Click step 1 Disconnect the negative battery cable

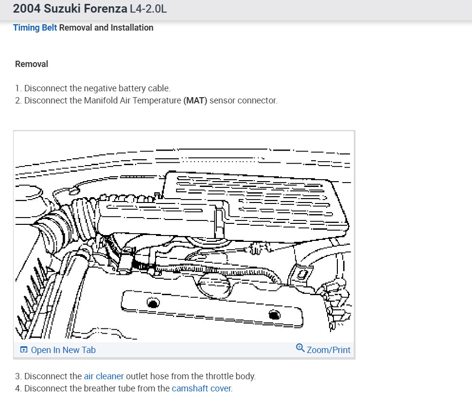pyautogui.click(x=93, y=88)
